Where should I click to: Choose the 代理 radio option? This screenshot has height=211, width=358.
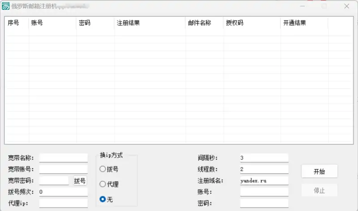pyautogui.click(x=103, y=184)
